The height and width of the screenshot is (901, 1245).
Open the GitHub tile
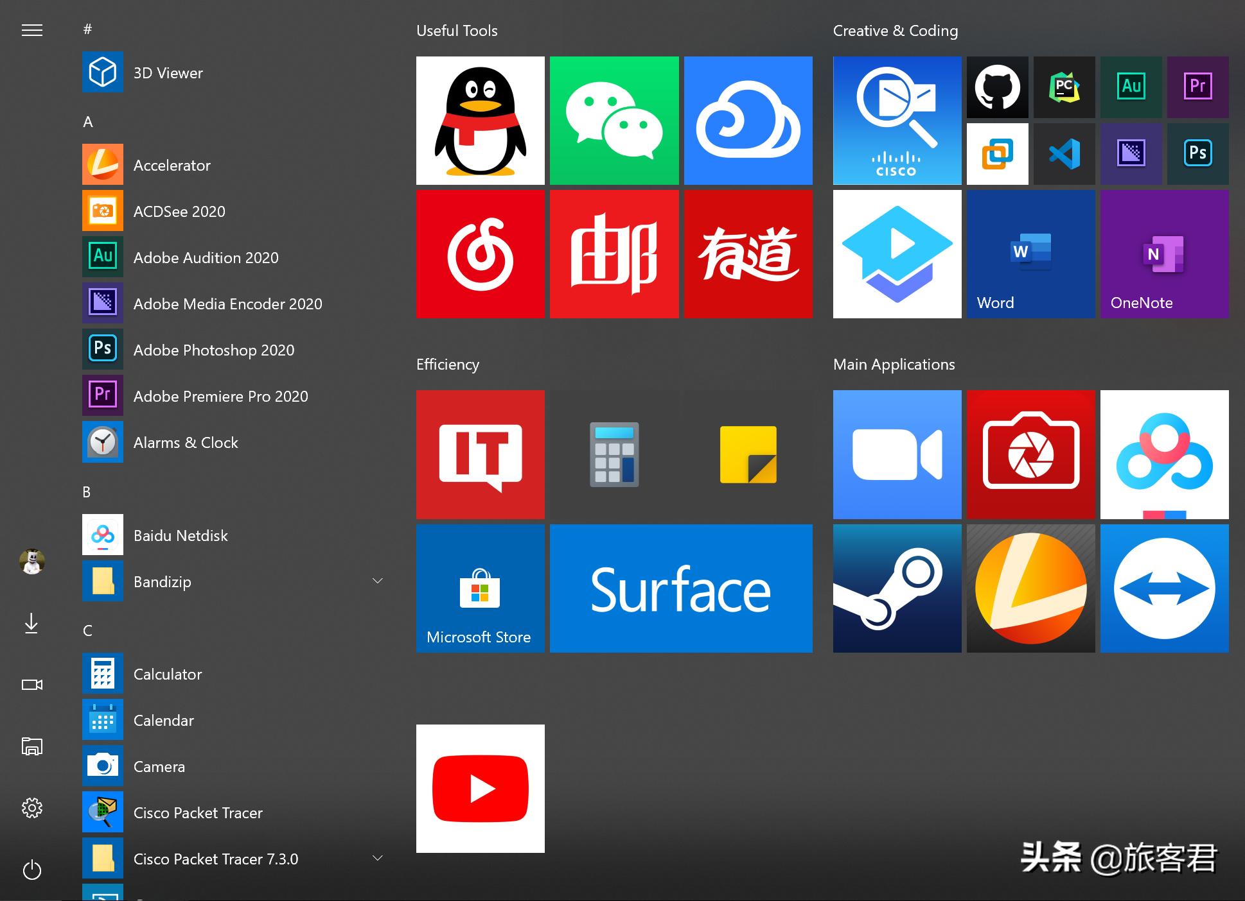pyautogui.click(x=996, y=88)
